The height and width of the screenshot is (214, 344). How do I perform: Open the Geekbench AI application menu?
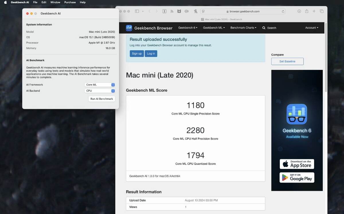tap(20, 2)
